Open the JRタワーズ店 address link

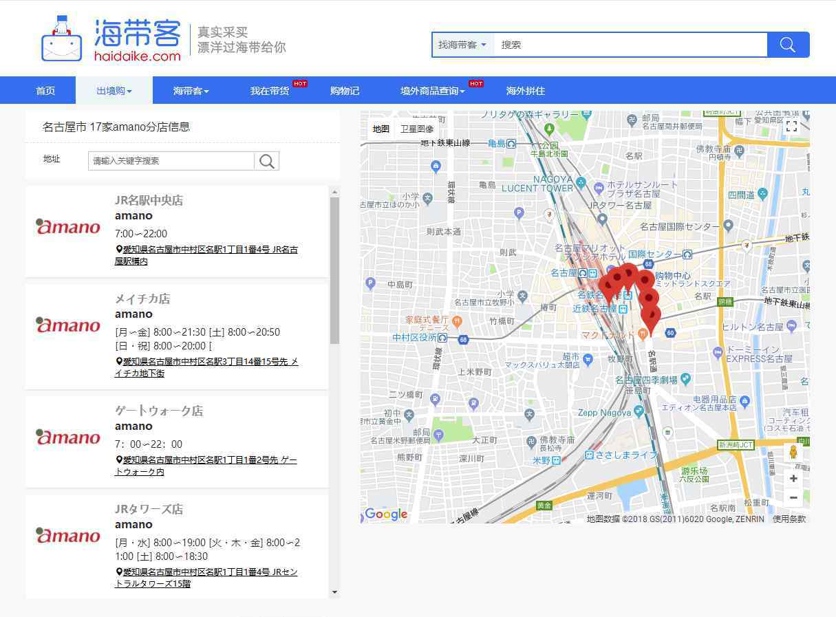[x=206, y=578]
